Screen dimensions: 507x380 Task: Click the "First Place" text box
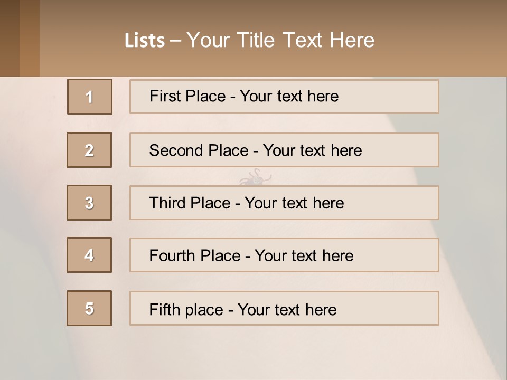point(284,97)
